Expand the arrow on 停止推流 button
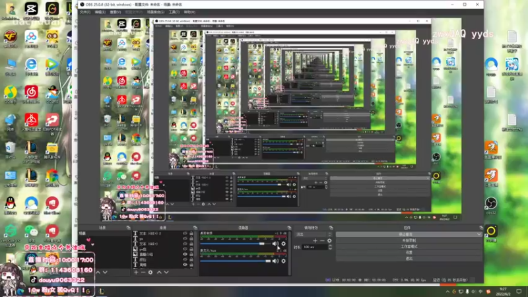This screenshot has width=528, height=297. coord(479,234)
